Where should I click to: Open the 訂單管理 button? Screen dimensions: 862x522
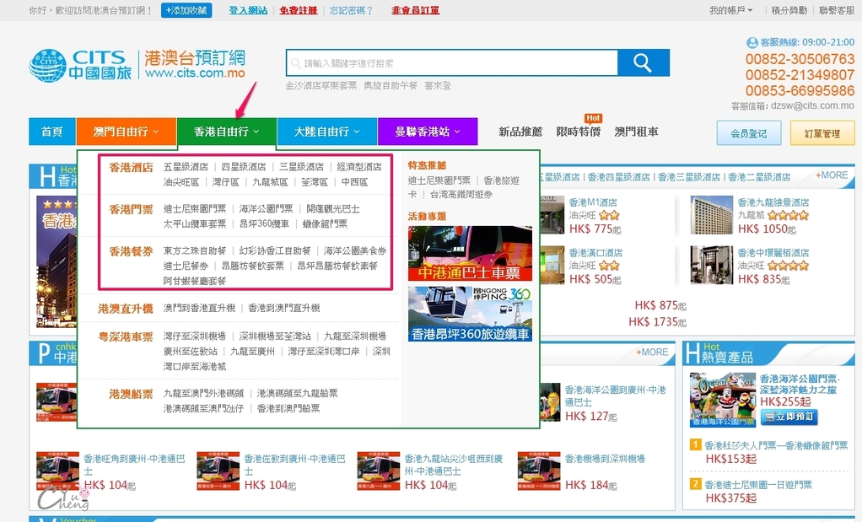coord(822,133)
